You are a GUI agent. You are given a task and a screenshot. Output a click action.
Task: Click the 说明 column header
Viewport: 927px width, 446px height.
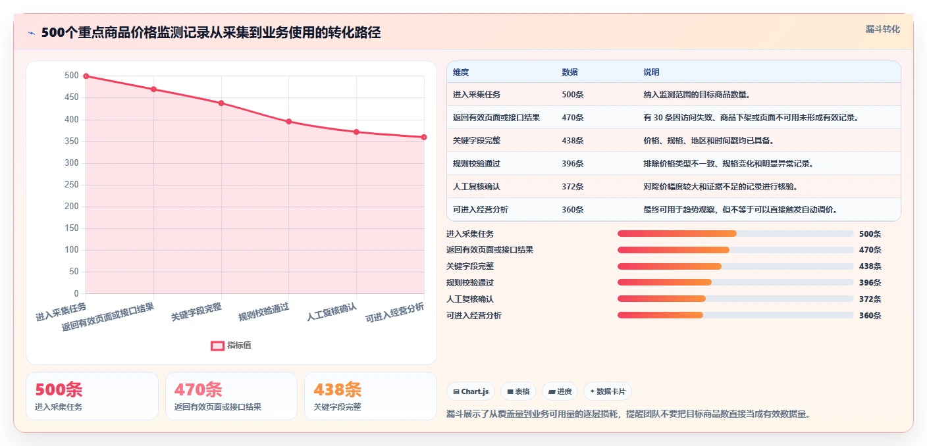click(652, 72)
